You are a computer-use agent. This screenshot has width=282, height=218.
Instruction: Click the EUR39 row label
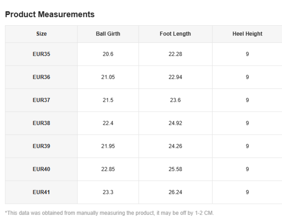[41, 146]
